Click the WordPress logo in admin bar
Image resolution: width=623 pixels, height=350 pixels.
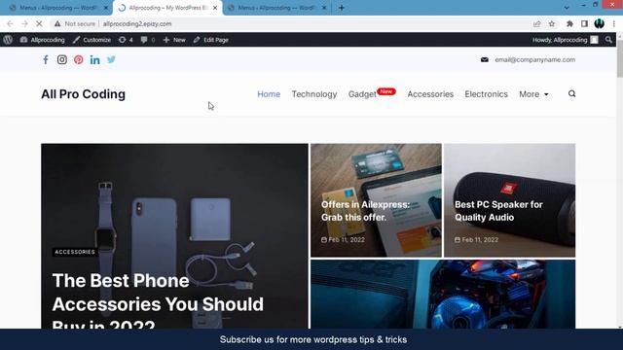point(8,40)
